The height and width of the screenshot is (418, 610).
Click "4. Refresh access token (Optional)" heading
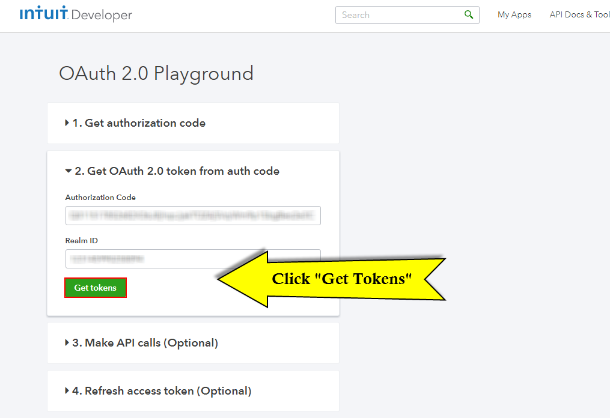click(162, 391)
